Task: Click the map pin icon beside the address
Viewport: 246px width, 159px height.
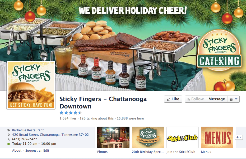Action: 9,135
